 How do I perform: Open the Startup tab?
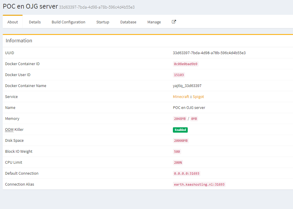[103, 22]
